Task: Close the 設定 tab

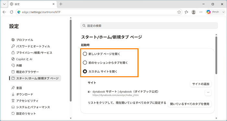Action: tap(54, 4)
